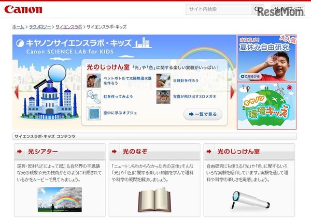Click the 光のなぞ description text
The image size is (311, 219).
pyautogui.click(x=152, y=173)
